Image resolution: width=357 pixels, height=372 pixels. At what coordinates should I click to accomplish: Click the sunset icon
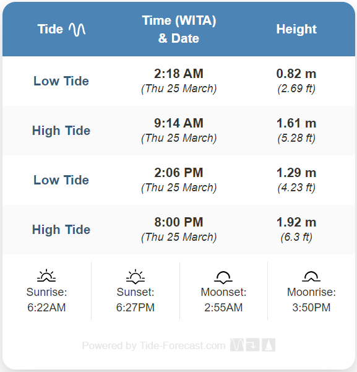coord(135,277)
